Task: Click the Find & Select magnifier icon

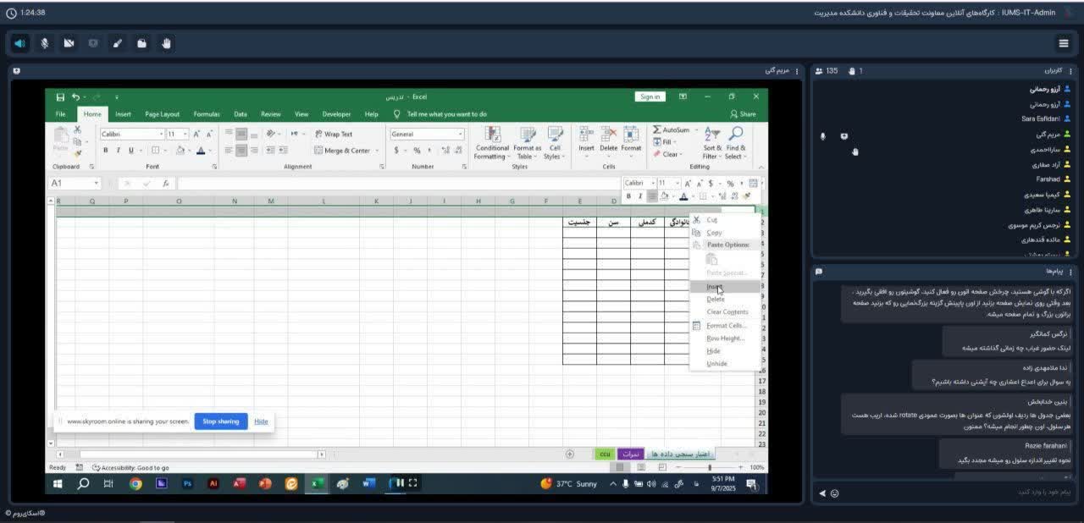Action: pos(736,135)
